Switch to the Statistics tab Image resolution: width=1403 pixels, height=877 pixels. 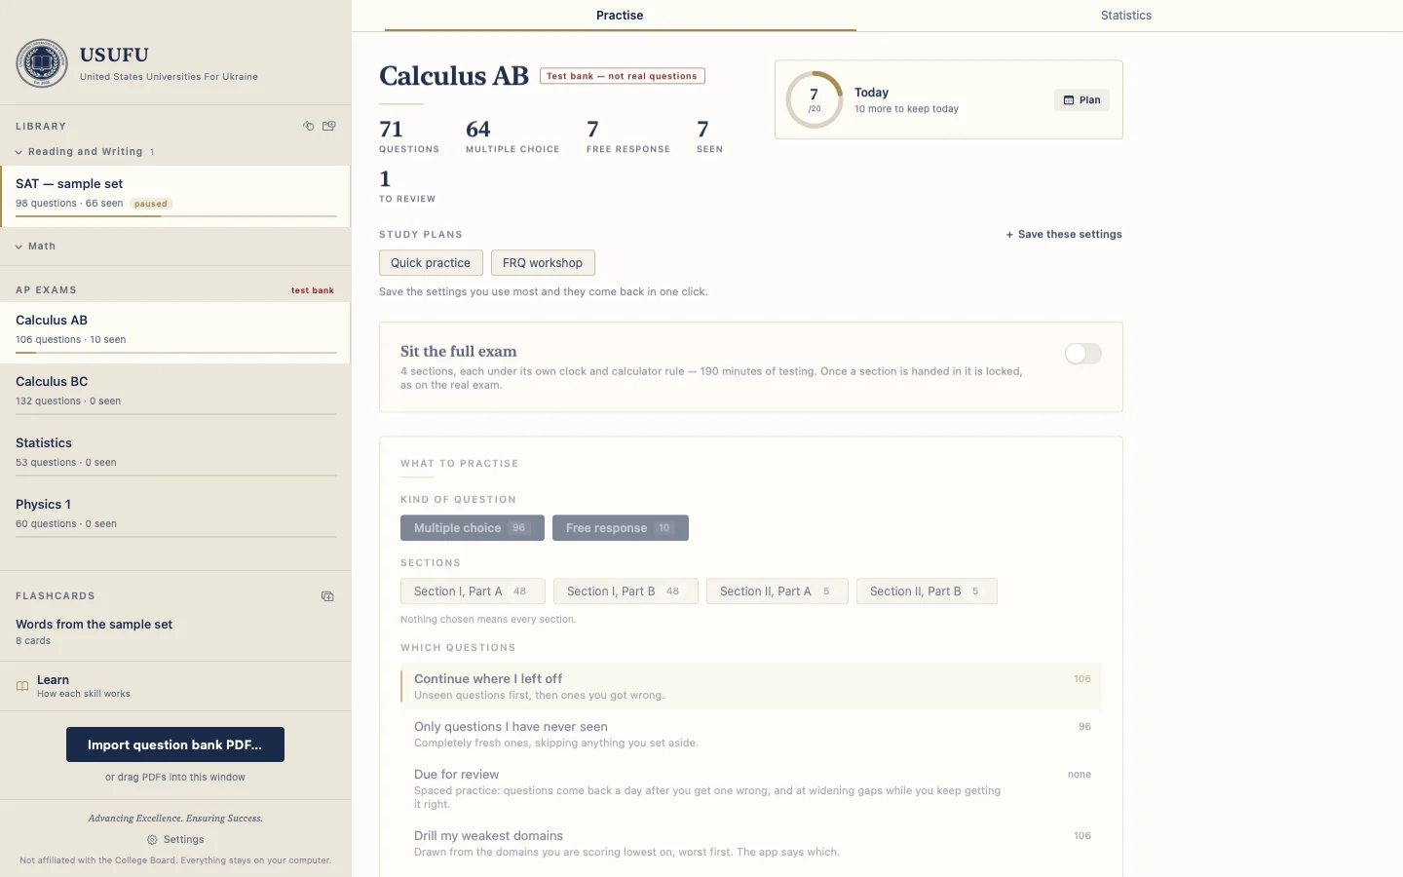click(x=1126, y=16)
